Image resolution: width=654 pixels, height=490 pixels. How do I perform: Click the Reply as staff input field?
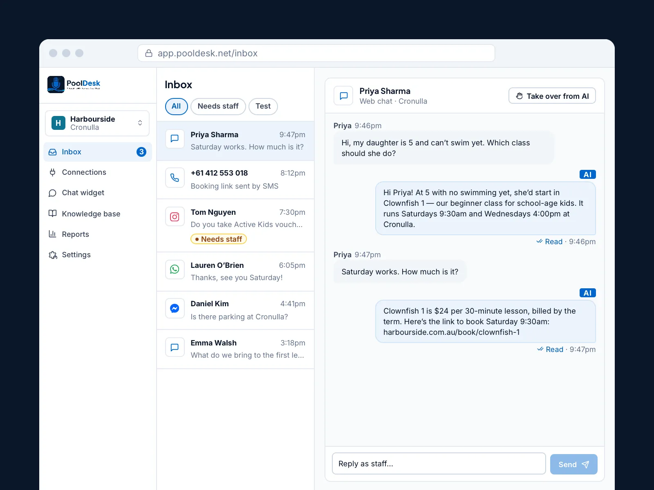tap(439, 463)
